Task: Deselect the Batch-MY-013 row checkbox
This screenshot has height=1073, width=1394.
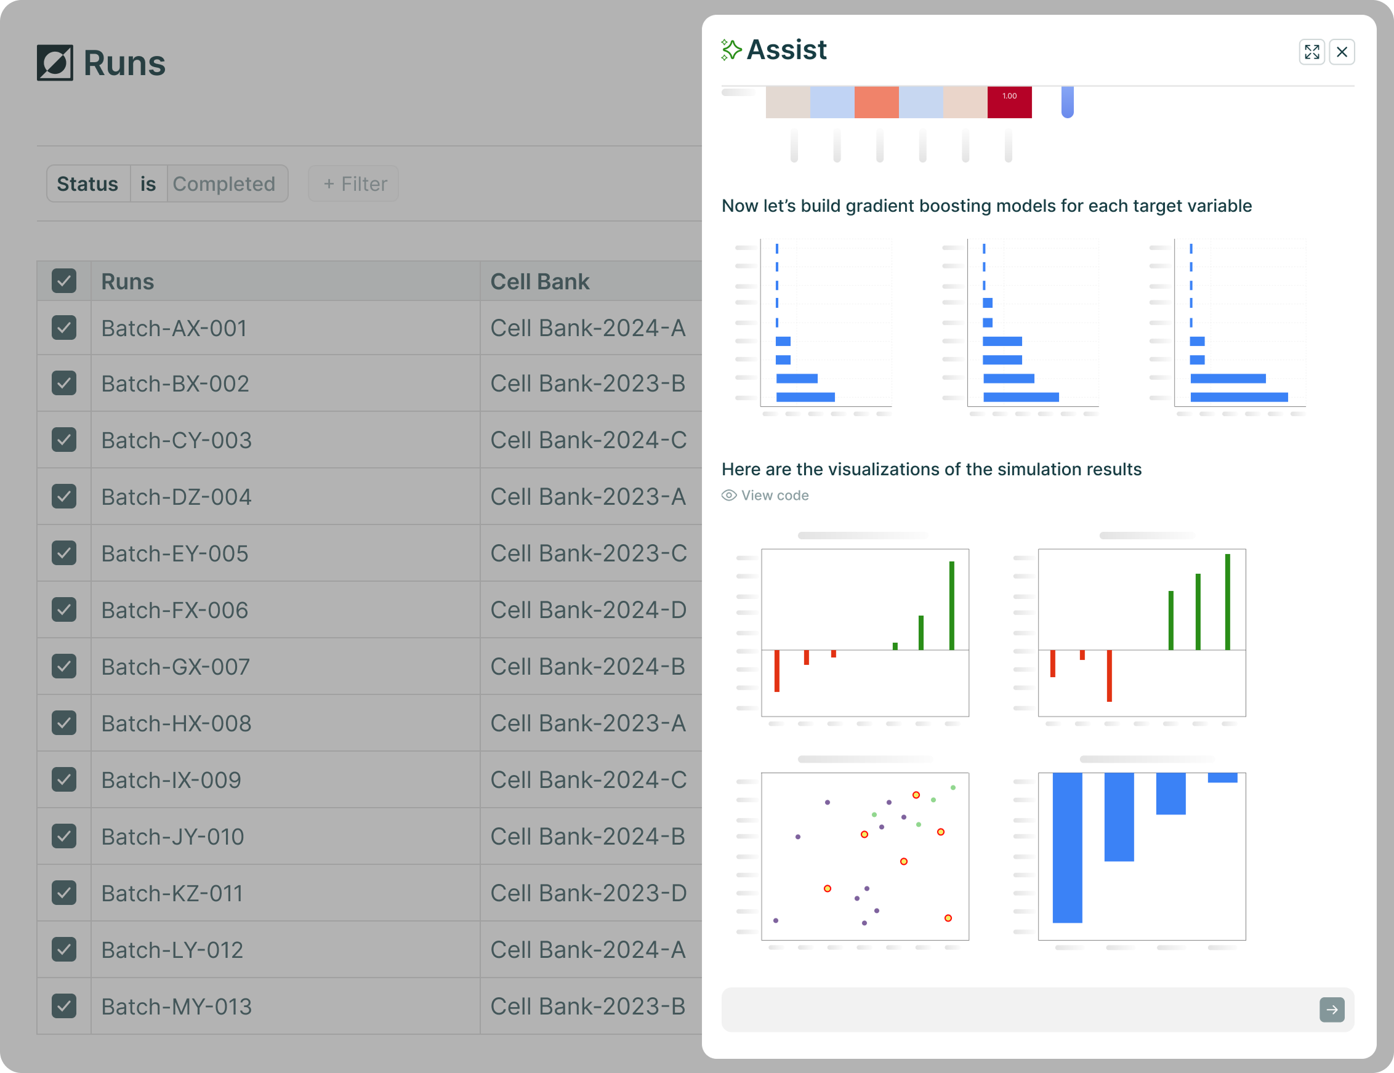Action: 64,1006
